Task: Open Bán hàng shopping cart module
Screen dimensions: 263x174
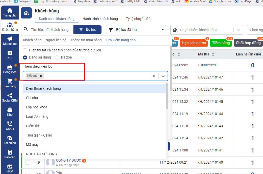Action: point(10,83)
